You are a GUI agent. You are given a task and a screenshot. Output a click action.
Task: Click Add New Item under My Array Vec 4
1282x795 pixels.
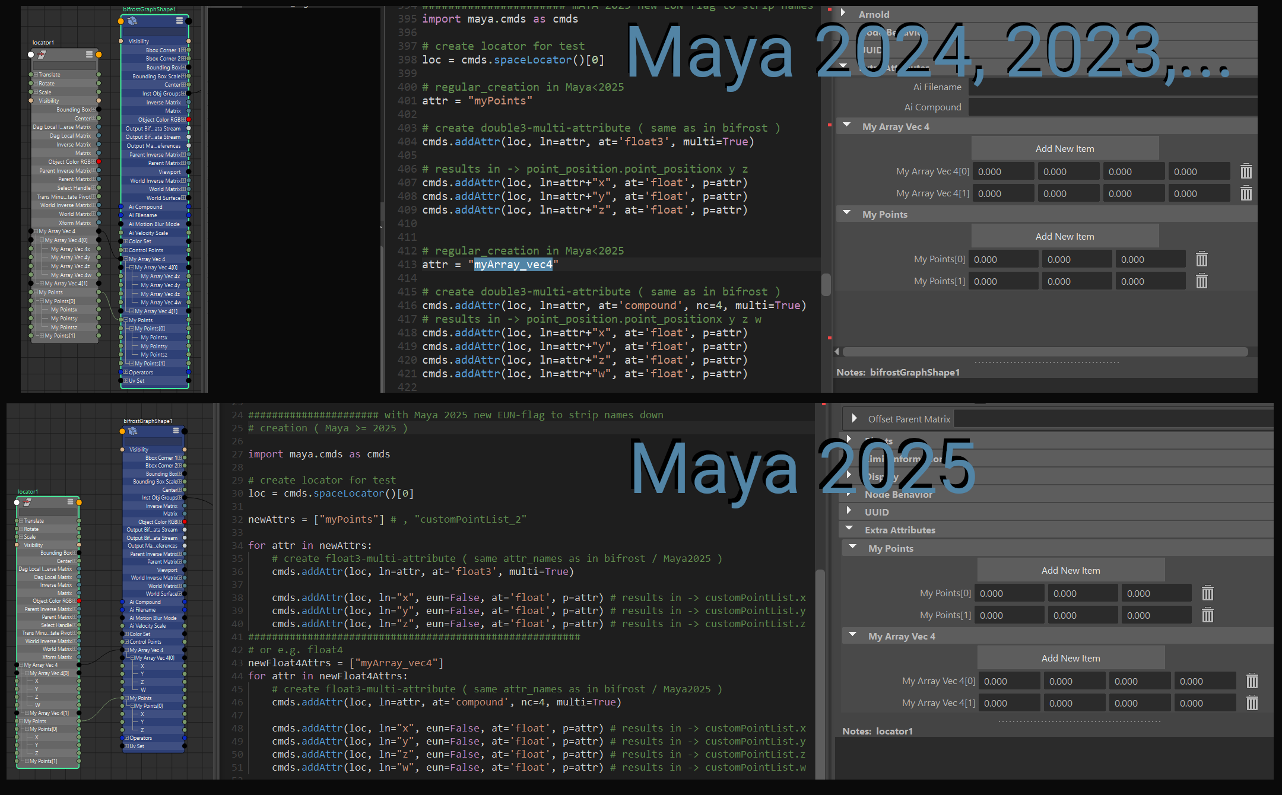click(x=1064, y=148)
